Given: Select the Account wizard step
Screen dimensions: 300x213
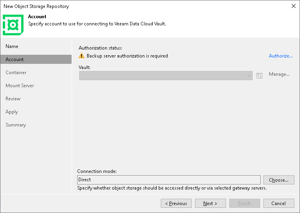Looking at the screenshot, I should [x=15, y=59].
